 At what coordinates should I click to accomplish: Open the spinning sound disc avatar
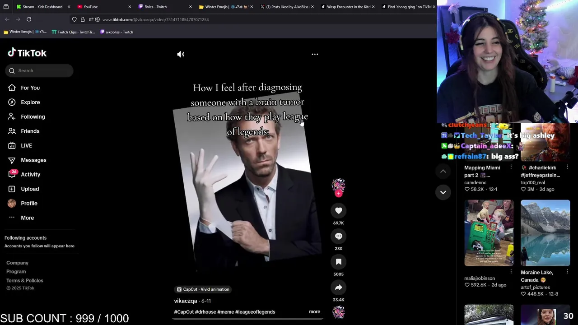[x=338, y=312]
